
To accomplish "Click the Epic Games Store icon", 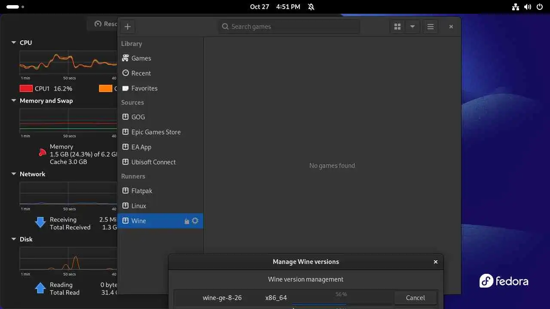I will [125, 132].
